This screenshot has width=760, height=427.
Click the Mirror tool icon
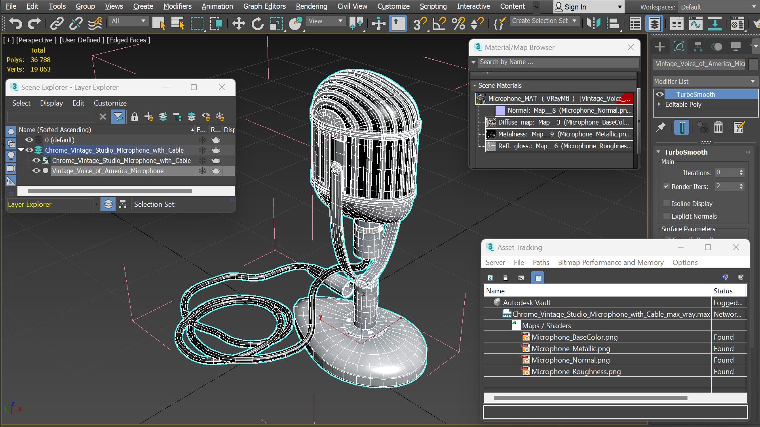593,24
